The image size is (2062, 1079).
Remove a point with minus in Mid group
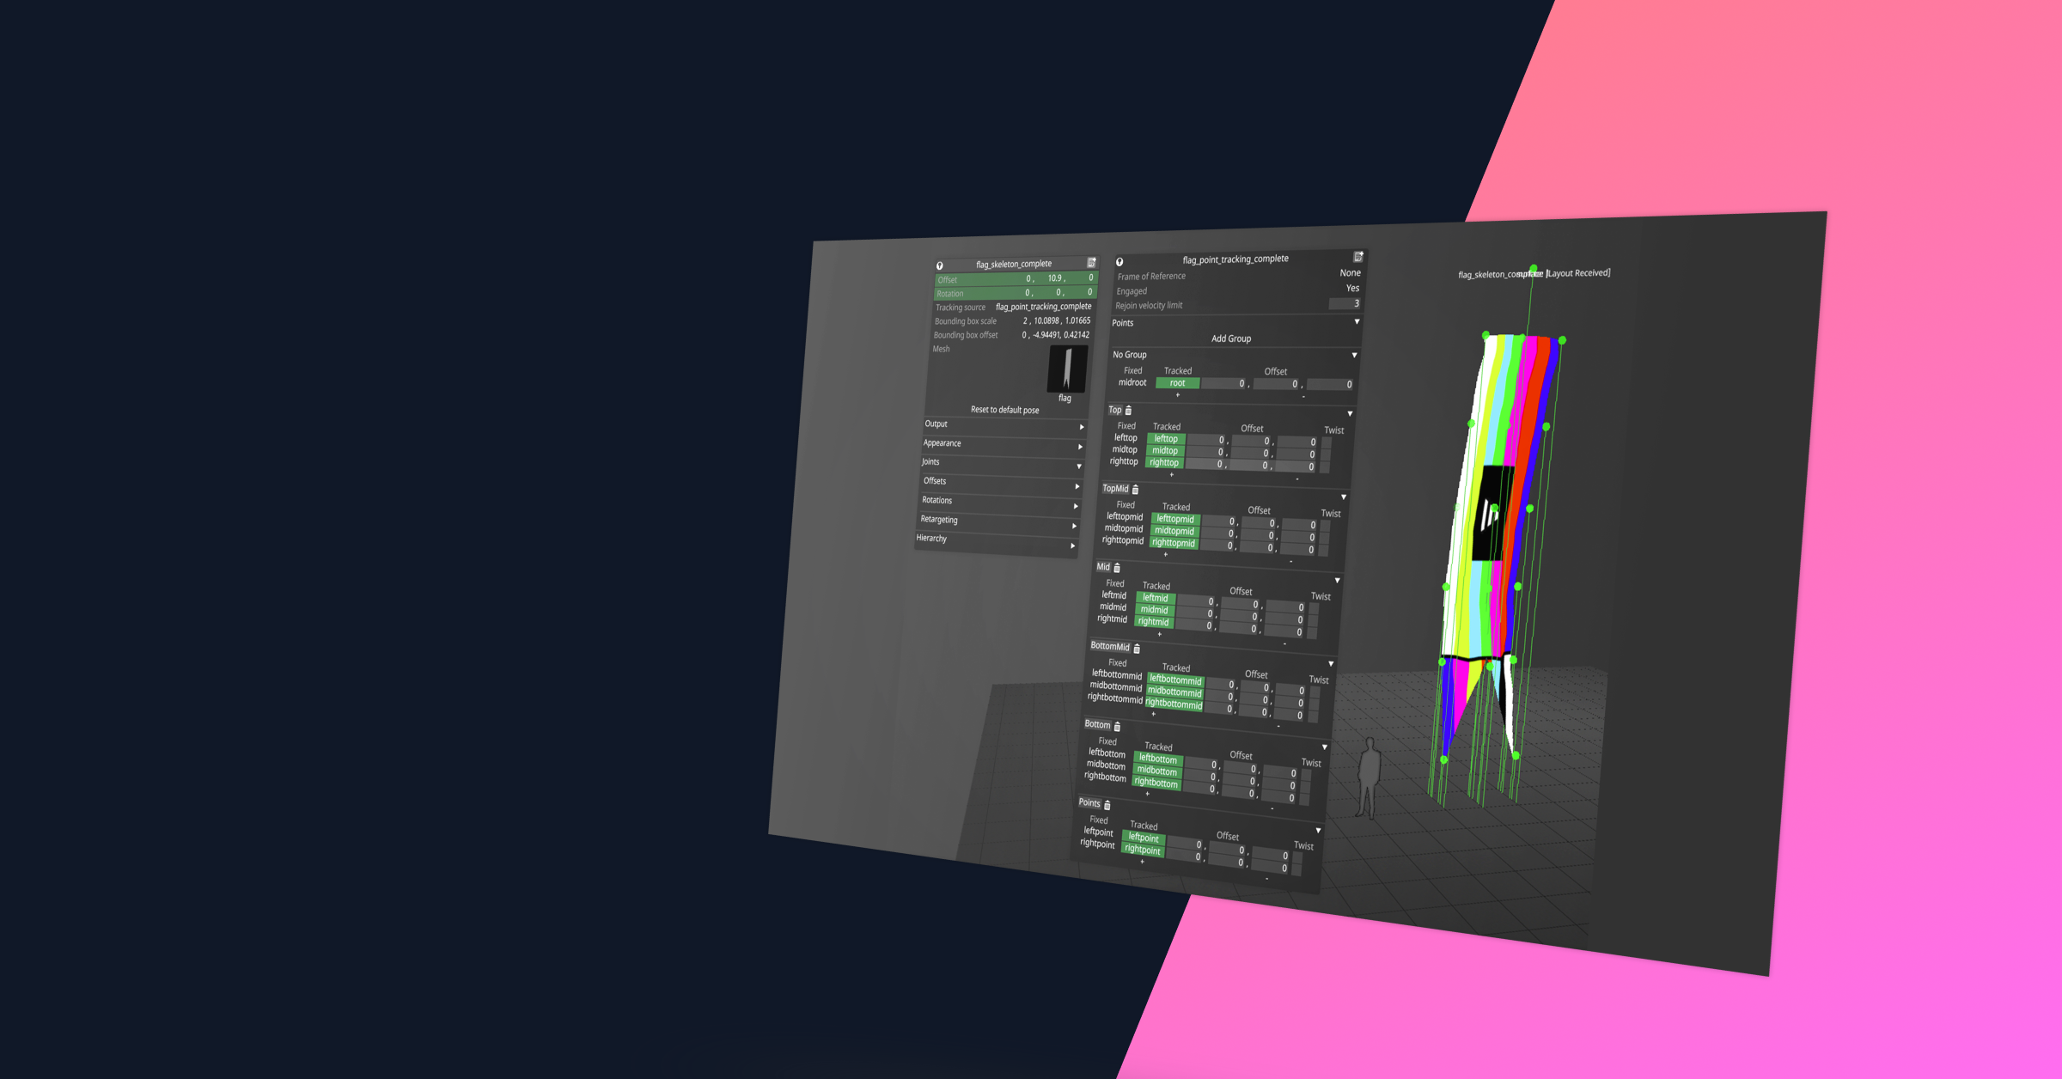pos(1284,643)
